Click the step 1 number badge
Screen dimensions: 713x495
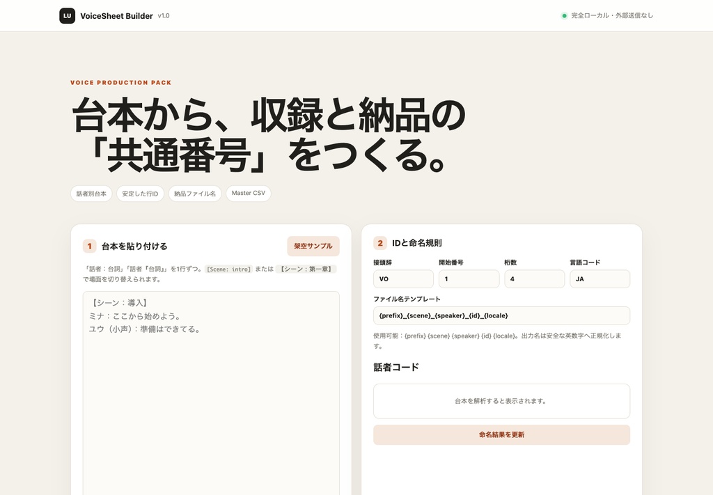(x=90, y=246)
